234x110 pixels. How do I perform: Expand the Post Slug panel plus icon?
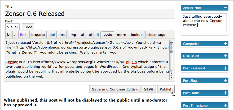(225, 80)
